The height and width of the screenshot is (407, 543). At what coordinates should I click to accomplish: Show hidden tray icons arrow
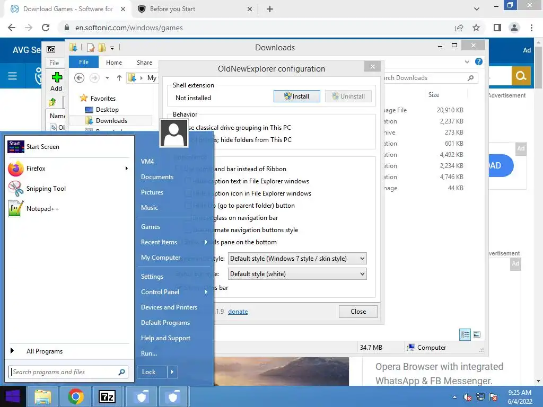[x=454, y=397]
